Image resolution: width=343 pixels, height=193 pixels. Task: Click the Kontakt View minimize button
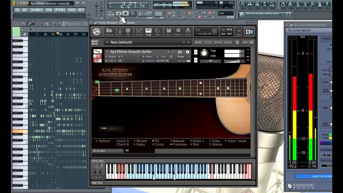click(239, 32)
